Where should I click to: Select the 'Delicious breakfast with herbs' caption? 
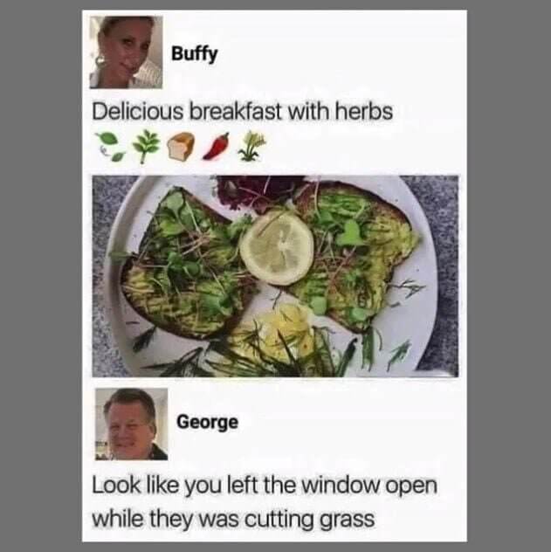coord(242,112)
